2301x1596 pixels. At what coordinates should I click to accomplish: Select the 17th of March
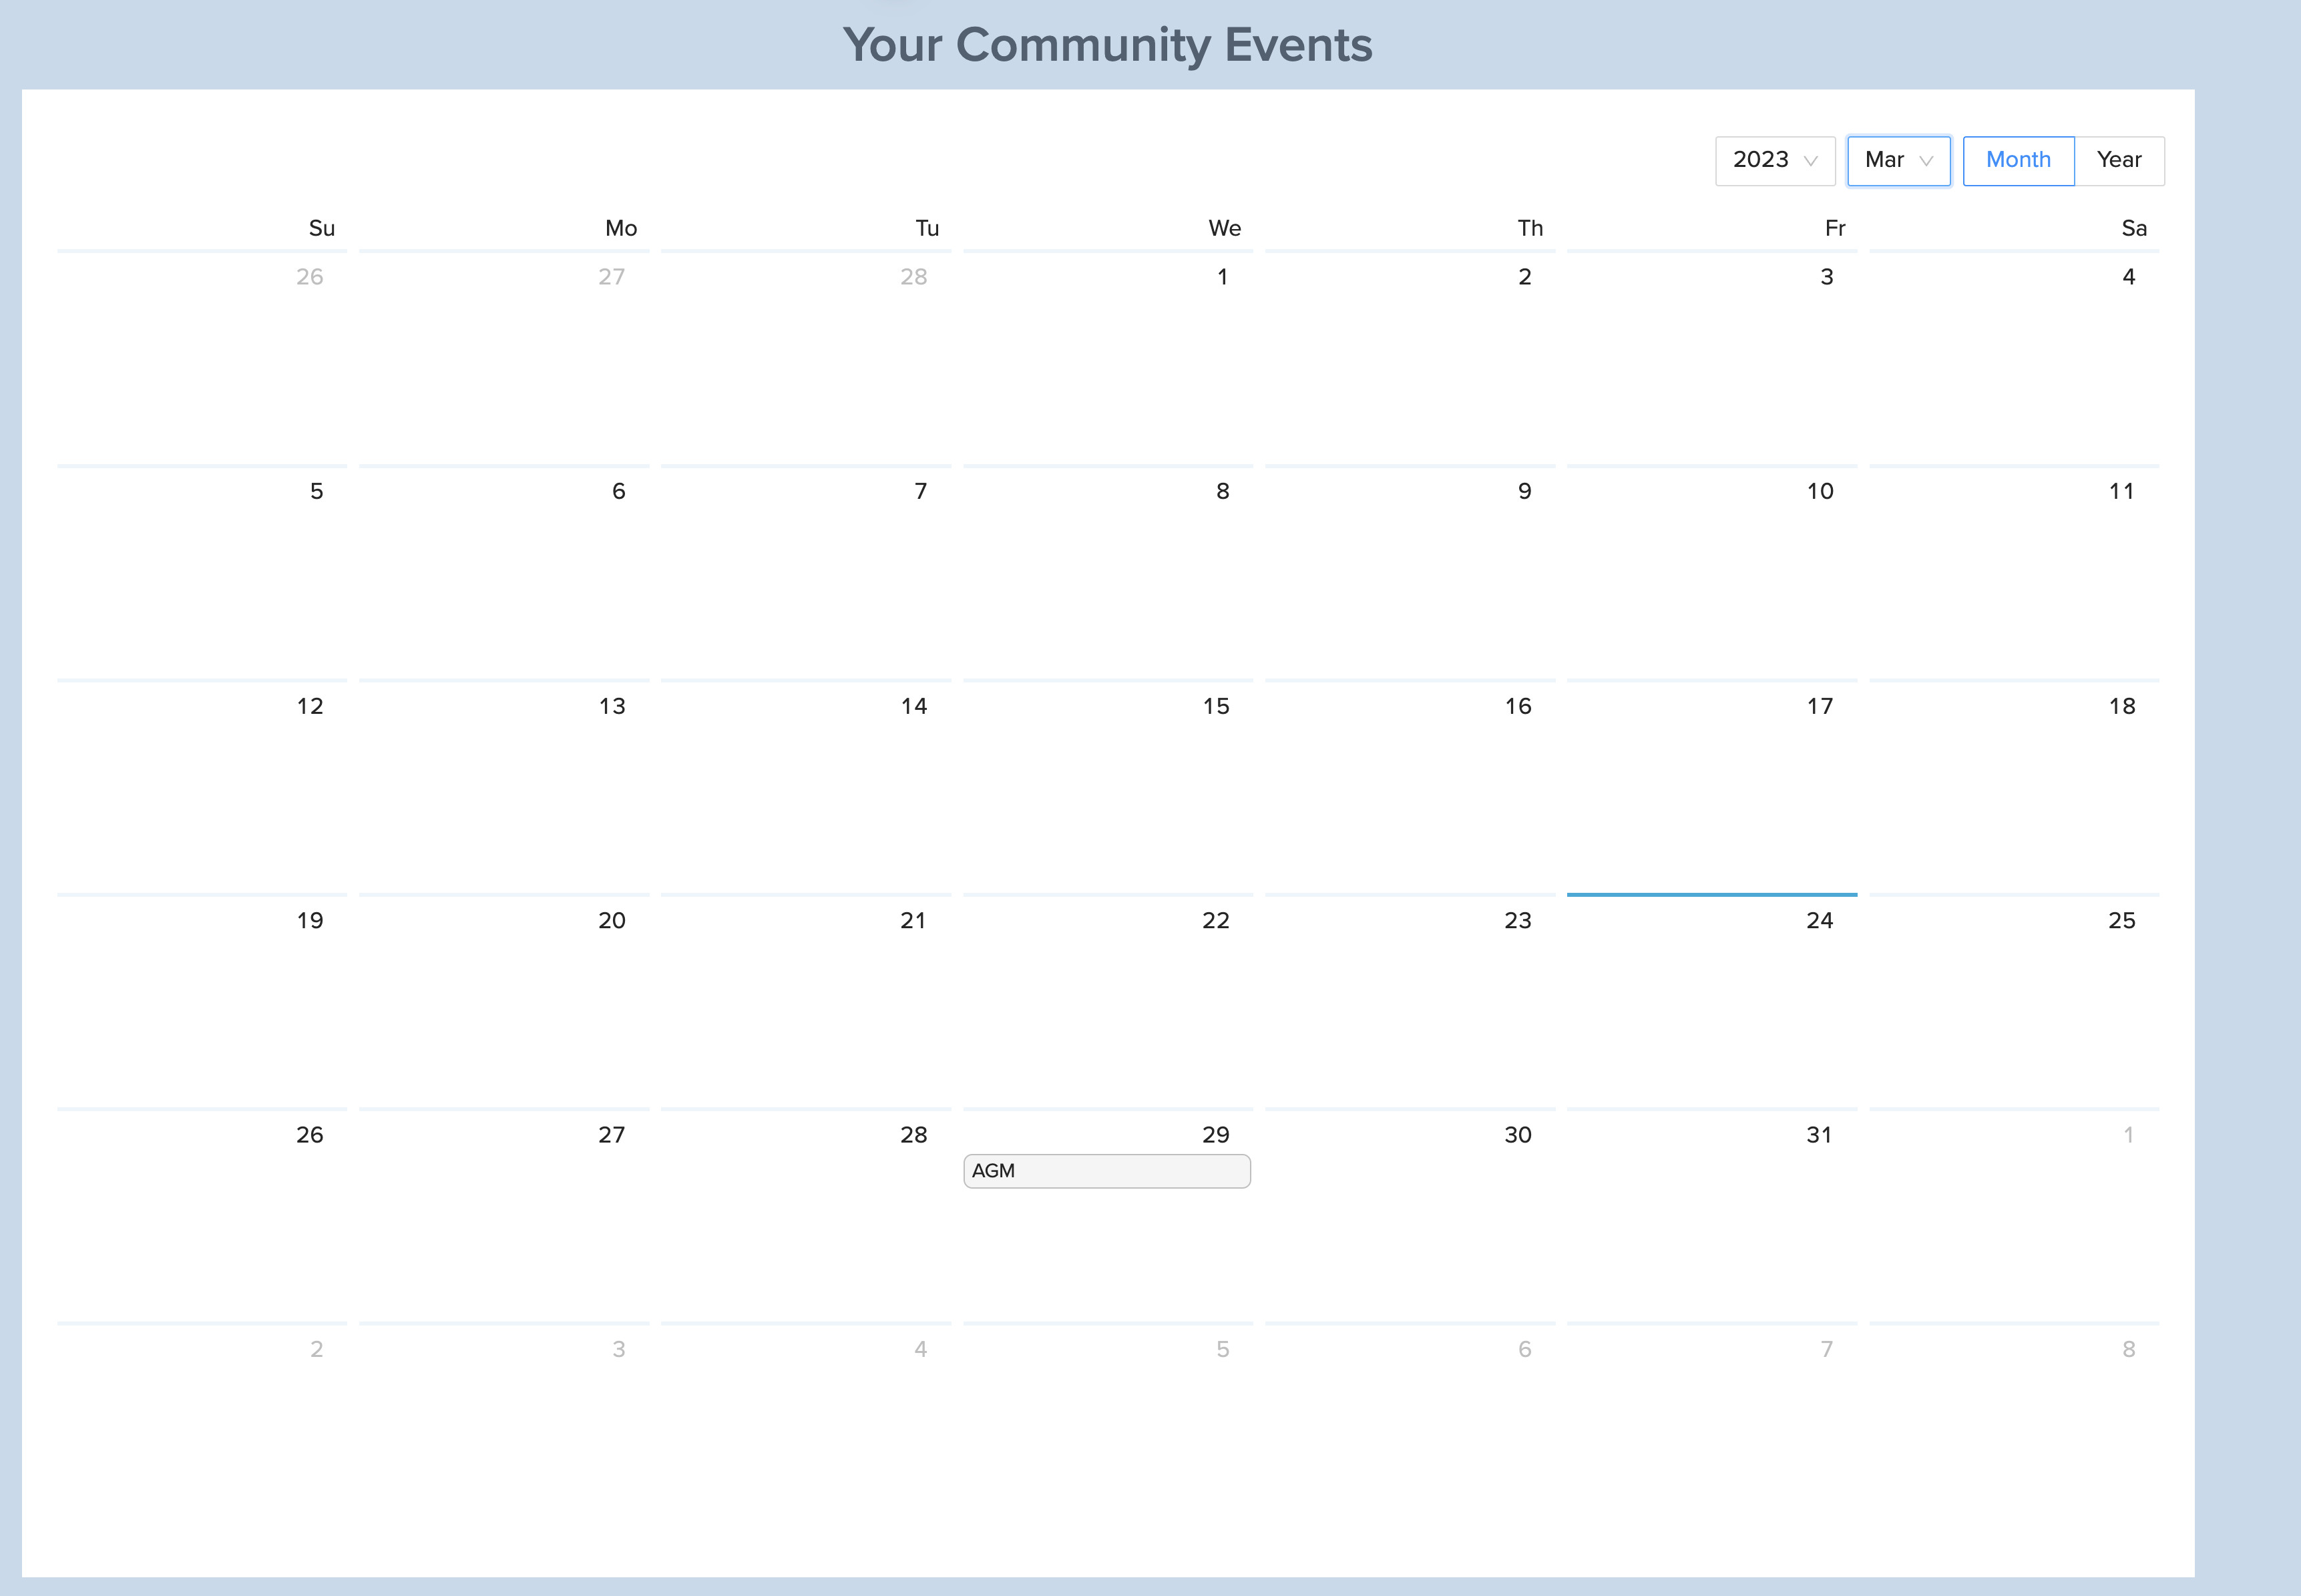tap(1712, 786)
